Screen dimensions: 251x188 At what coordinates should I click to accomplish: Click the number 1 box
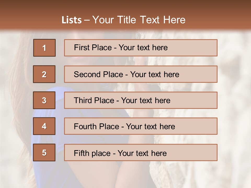pos(44,48)
